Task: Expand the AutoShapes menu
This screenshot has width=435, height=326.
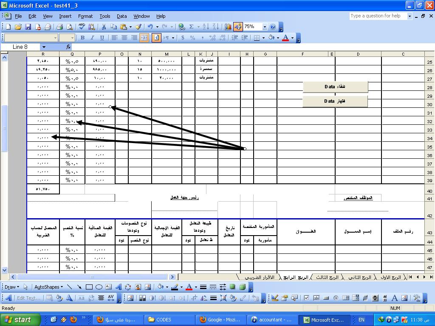Action: pos(48,287)
